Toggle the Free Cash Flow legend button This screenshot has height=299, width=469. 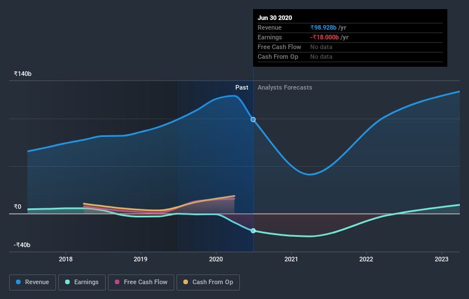141,282
